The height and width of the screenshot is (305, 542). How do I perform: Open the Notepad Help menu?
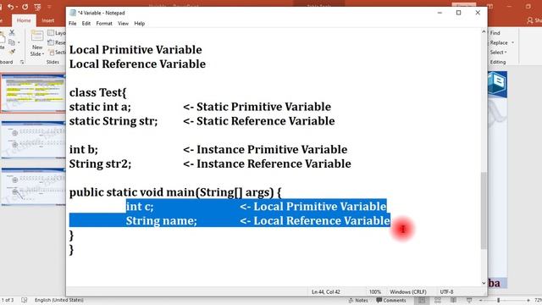[139, 24]
